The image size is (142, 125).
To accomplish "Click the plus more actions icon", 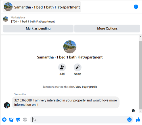I will tap(4, 120).
